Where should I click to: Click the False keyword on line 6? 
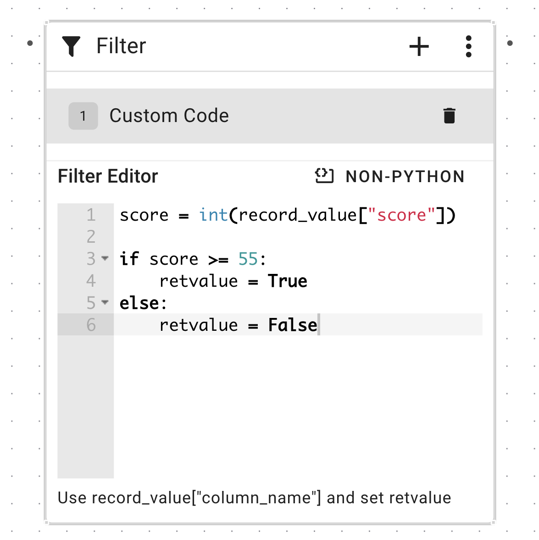(x=293, y=325)
